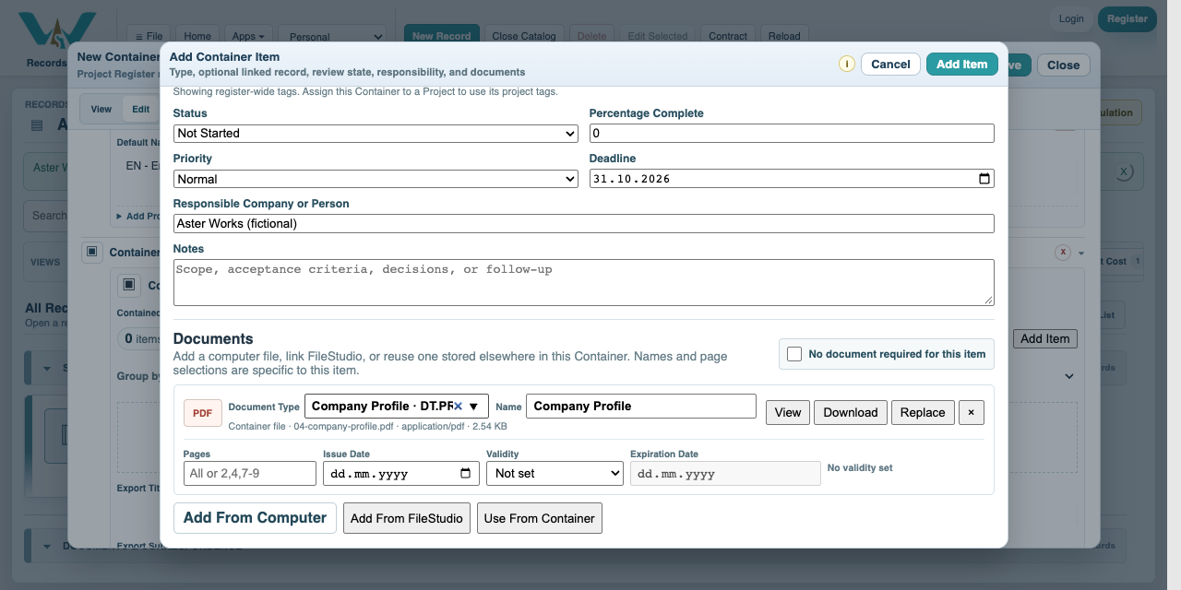Click Home in background toolbar
This screenshot has height=590, width=1181.
(197, 37)
